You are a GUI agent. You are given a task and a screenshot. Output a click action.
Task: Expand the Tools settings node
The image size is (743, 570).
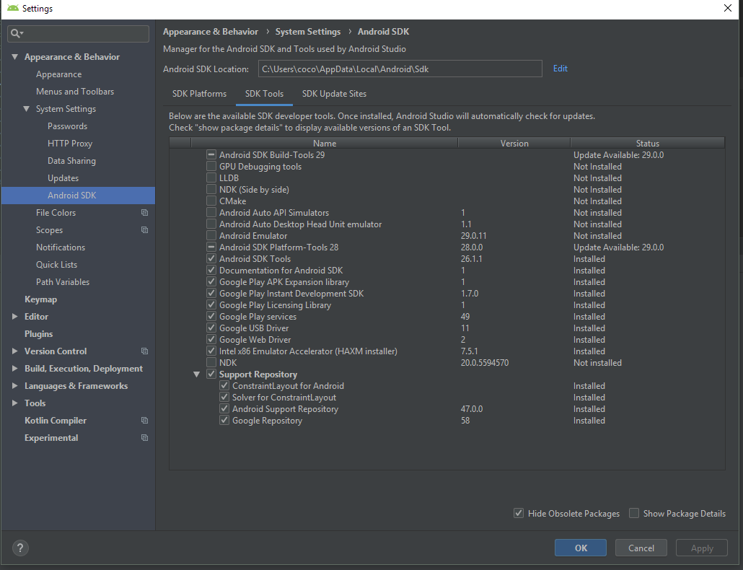[14, 403]
